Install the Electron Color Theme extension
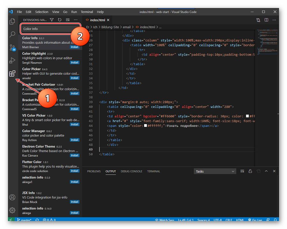 (75, 155)
